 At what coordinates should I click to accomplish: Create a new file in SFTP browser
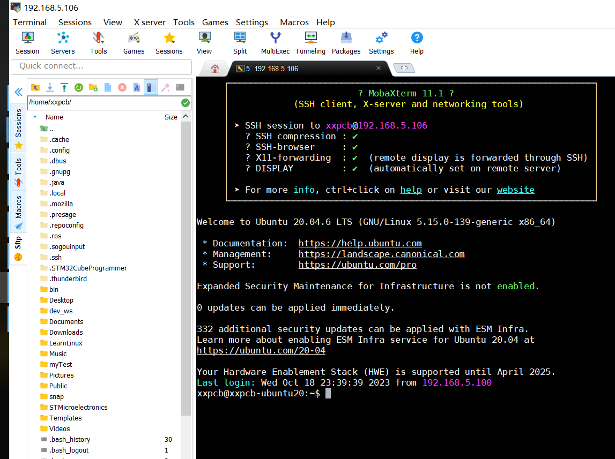108,87
